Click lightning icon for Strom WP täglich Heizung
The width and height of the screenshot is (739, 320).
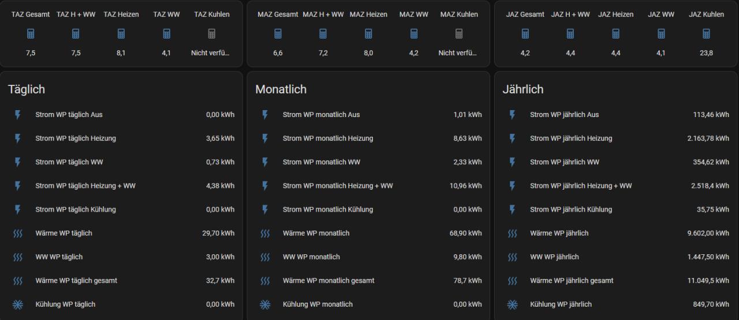point(18,138)
